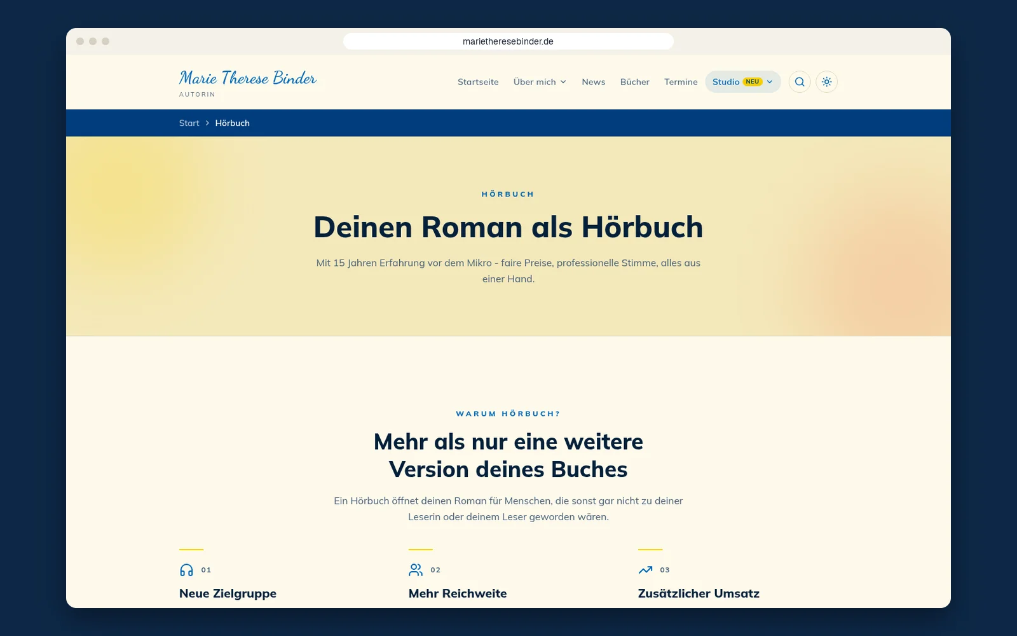Open the search magnifier icon
1017x636 pixels.
[800, 82]
